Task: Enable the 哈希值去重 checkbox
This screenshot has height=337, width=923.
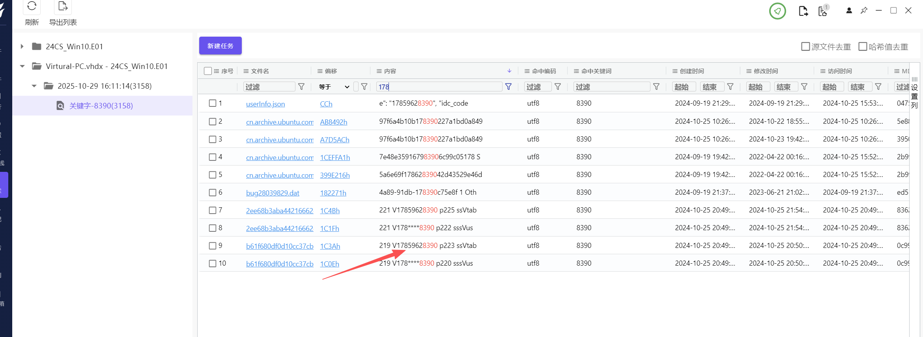Action: pyautogui.click(x=863, y=47)
